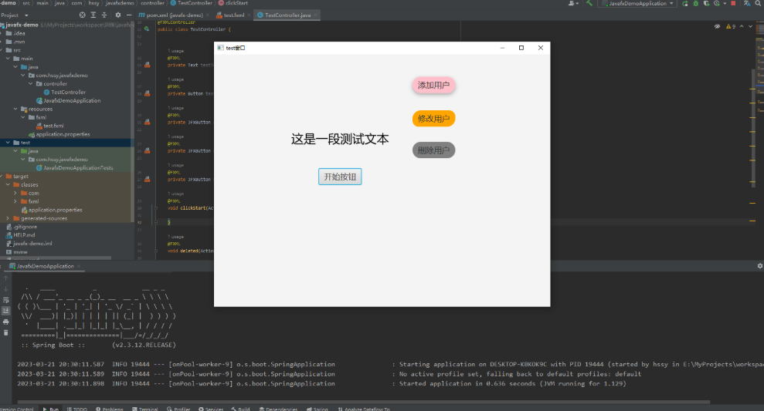Open the Services tool window tab
Screen dimensions: 764x411
[211, 409]
